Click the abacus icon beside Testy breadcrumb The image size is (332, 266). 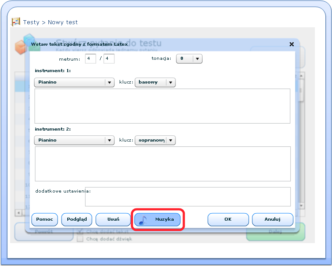pos(16,22)
